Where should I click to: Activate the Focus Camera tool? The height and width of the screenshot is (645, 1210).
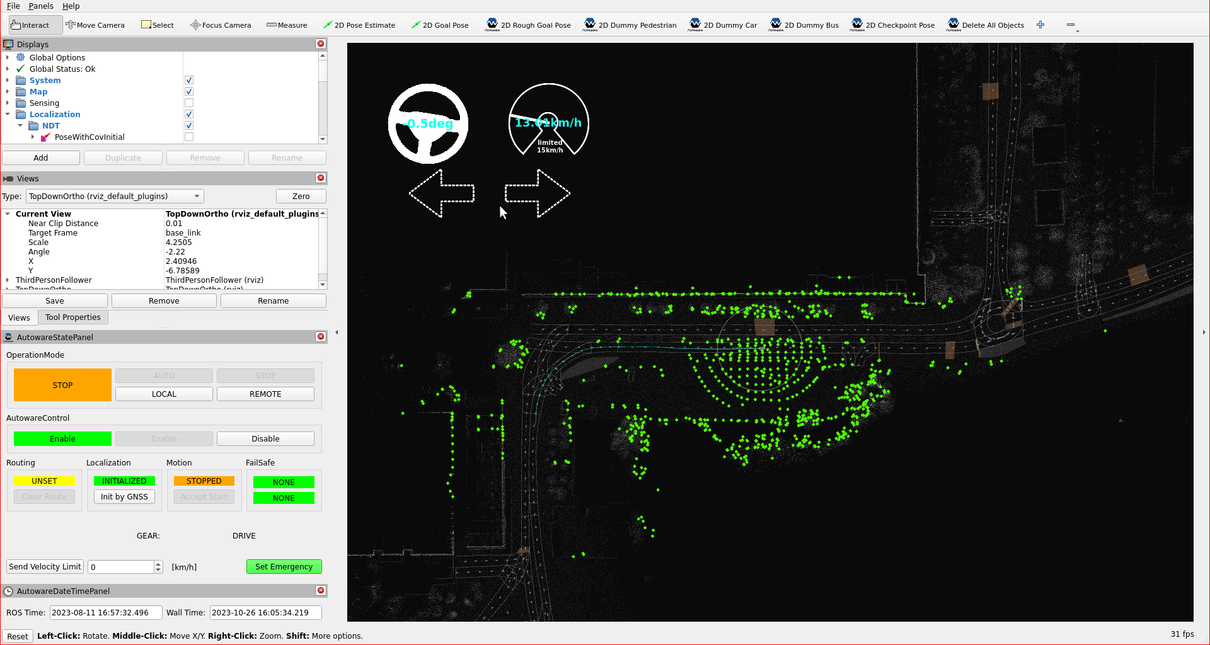click(221, 25)
